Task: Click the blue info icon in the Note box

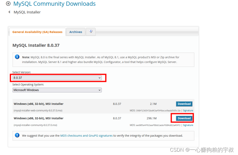Action: 17,57
